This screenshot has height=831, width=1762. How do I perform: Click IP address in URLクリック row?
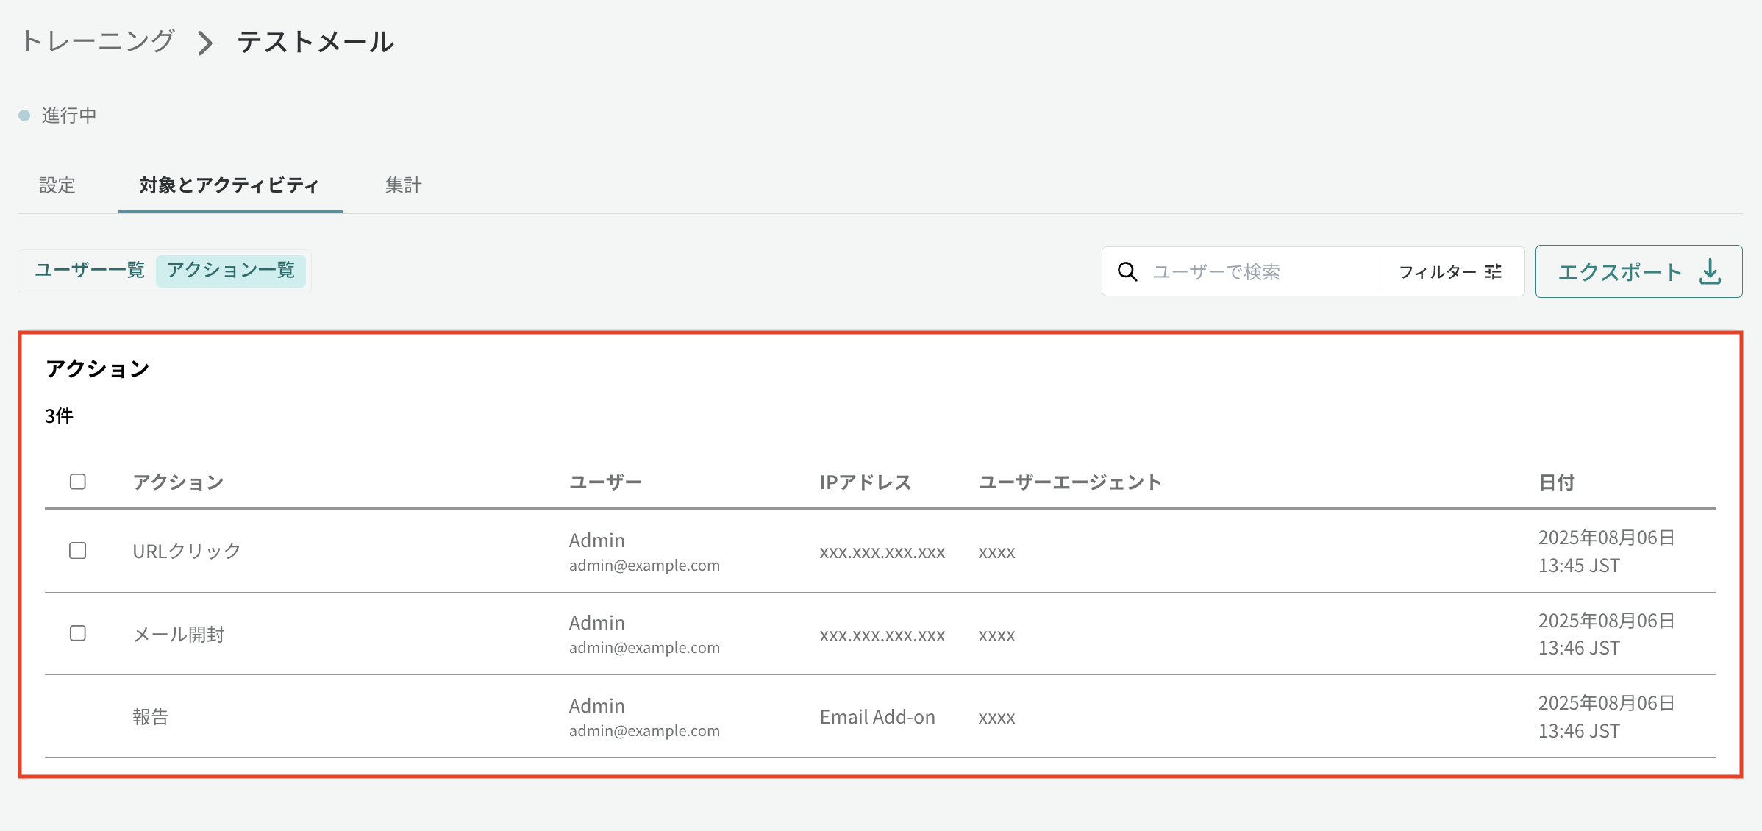point(882,552)
